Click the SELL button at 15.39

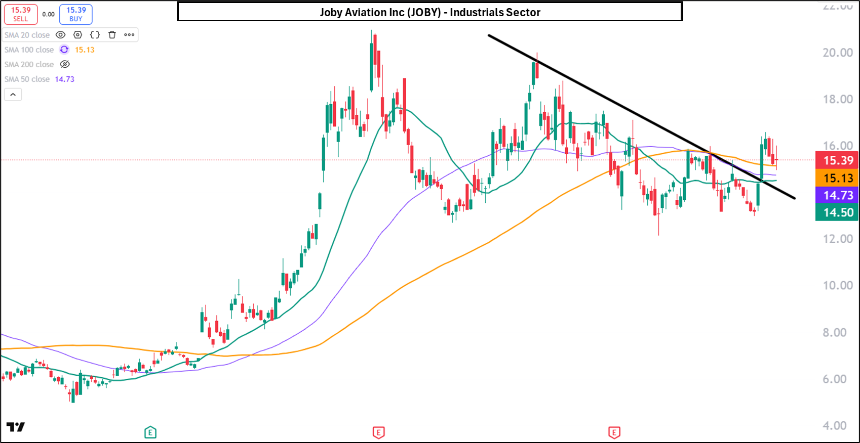click(21, 14)
